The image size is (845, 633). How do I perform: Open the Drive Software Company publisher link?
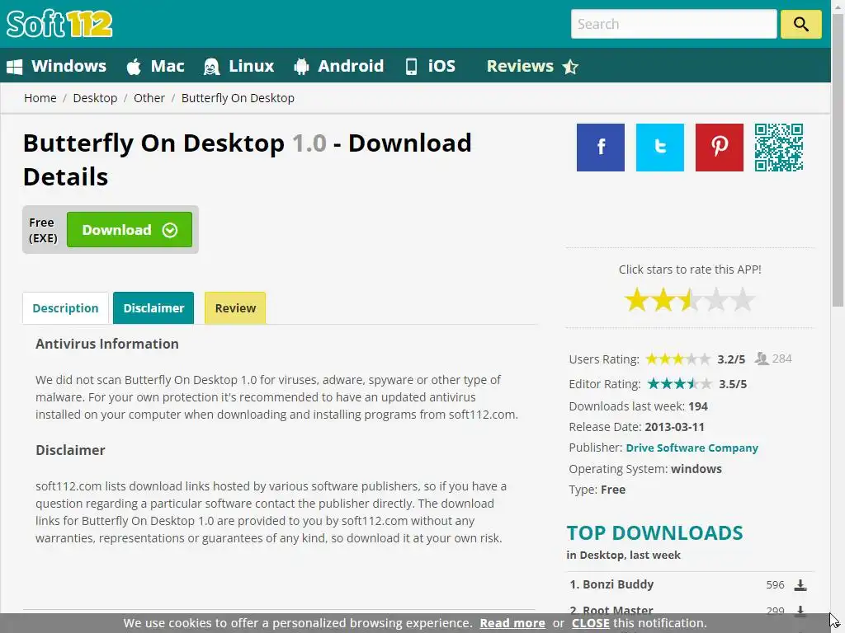click(692, 448)
